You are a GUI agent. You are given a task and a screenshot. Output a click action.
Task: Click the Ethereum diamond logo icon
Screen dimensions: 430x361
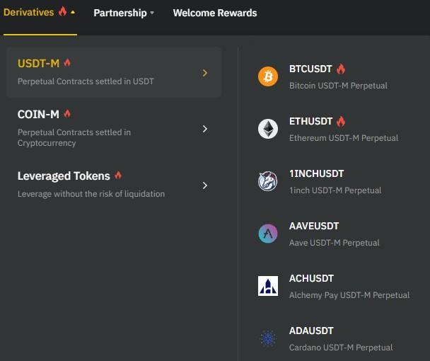[268, 129]
